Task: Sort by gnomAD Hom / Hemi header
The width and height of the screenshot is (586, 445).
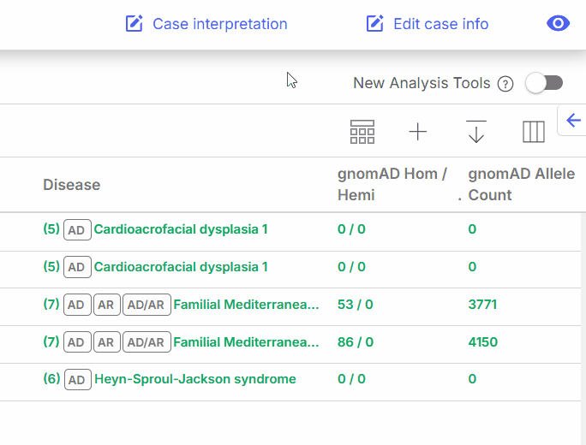Action: pyautogui.click(x=392, y=185)
